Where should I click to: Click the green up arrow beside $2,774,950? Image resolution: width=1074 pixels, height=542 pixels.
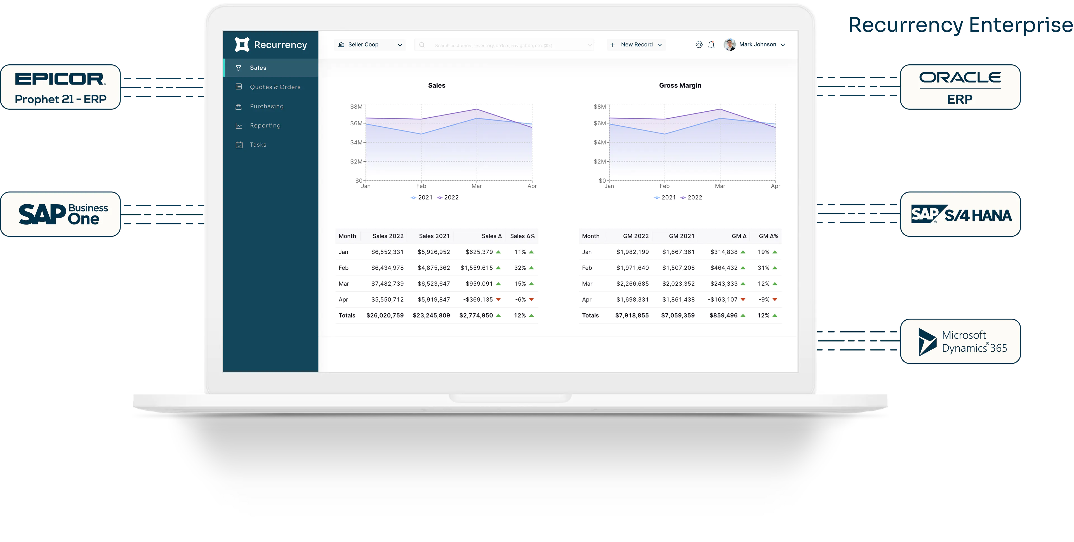click(x=498, y=315)
